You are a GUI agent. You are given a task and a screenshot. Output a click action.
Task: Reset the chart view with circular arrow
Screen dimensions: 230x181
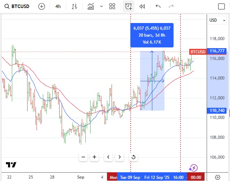point(133,157)
